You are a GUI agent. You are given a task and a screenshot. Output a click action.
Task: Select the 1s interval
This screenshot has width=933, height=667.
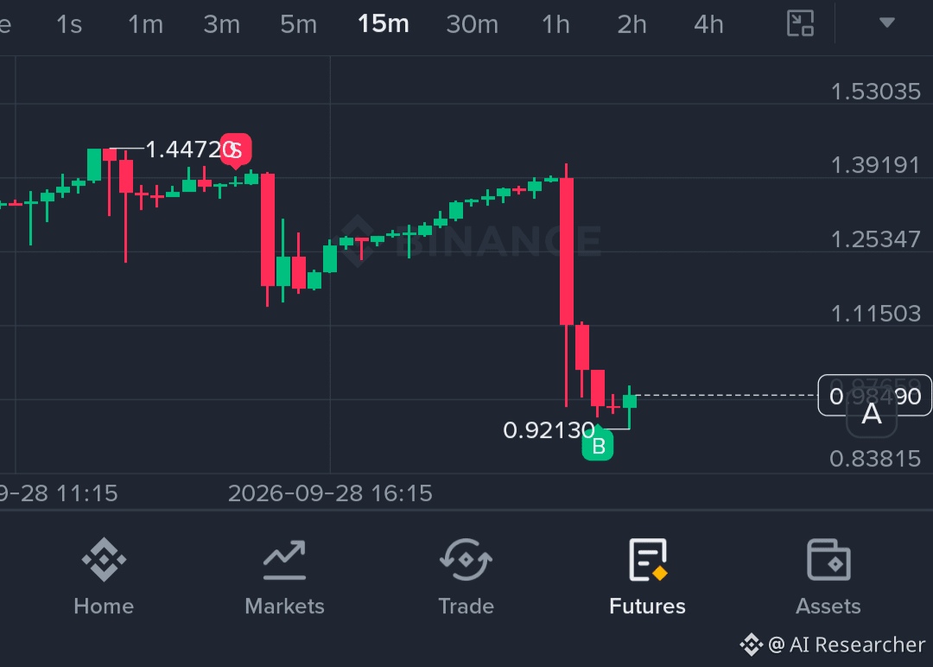[69, 24]
